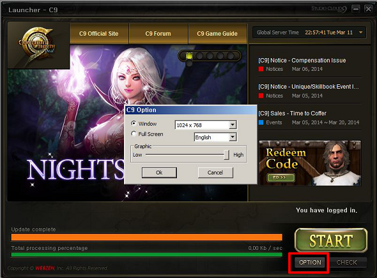Open the 1024 x 768 resolution dropdown

coord(232,125)
